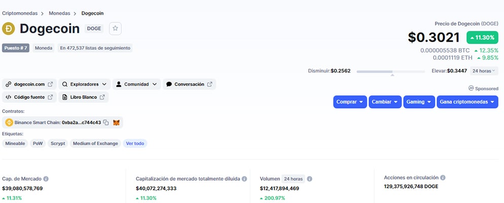Open the info icon beside Cap. de Mercado
The height and width of the screenshot is (203, 504).
46,179
